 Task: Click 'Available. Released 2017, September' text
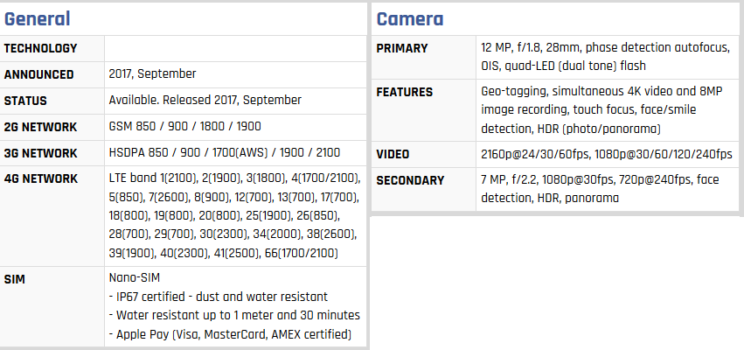pyautogui.click(x=205, y=101)
